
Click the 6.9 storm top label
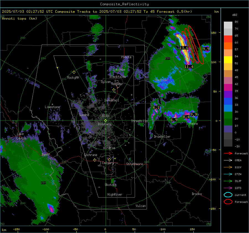[174, 120]
